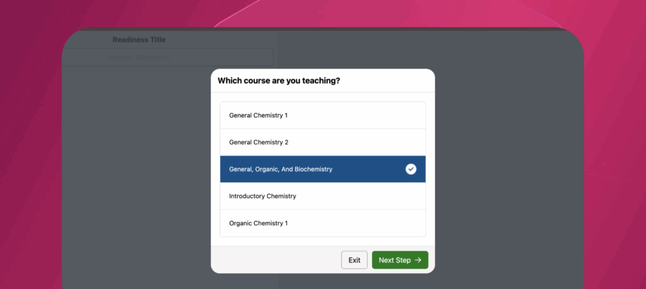This screenshot has height=289, width=646.
Task: Click the Readiness Title label
Action: (139, 40)
